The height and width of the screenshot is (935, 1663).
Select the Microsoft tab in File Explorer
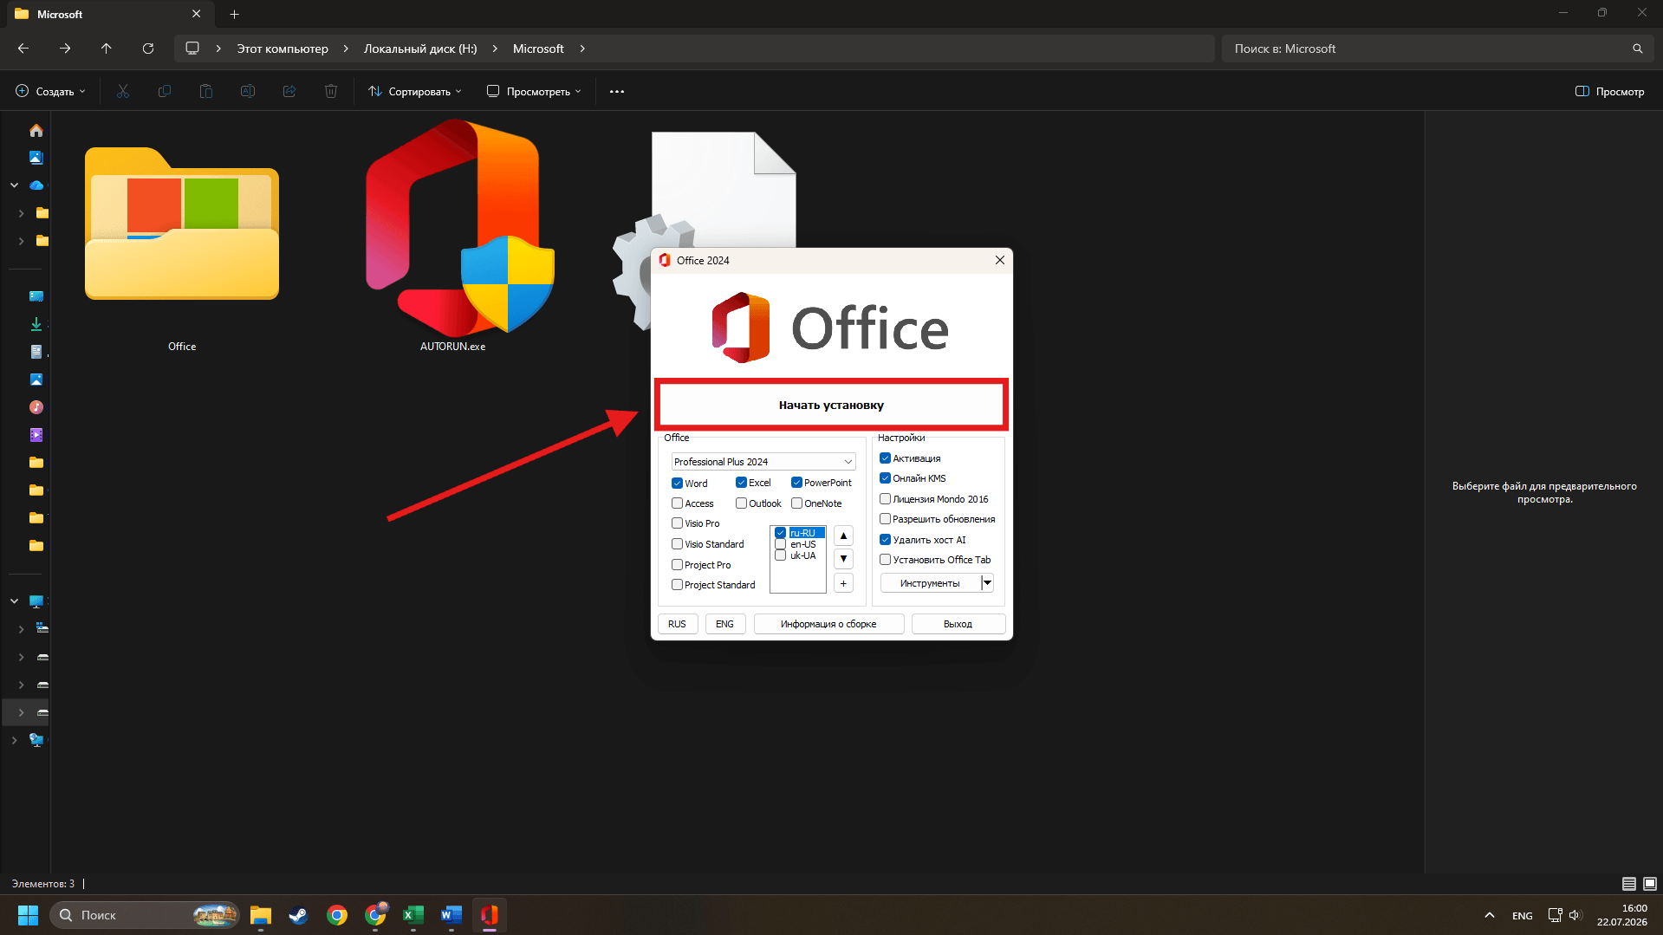108,14
